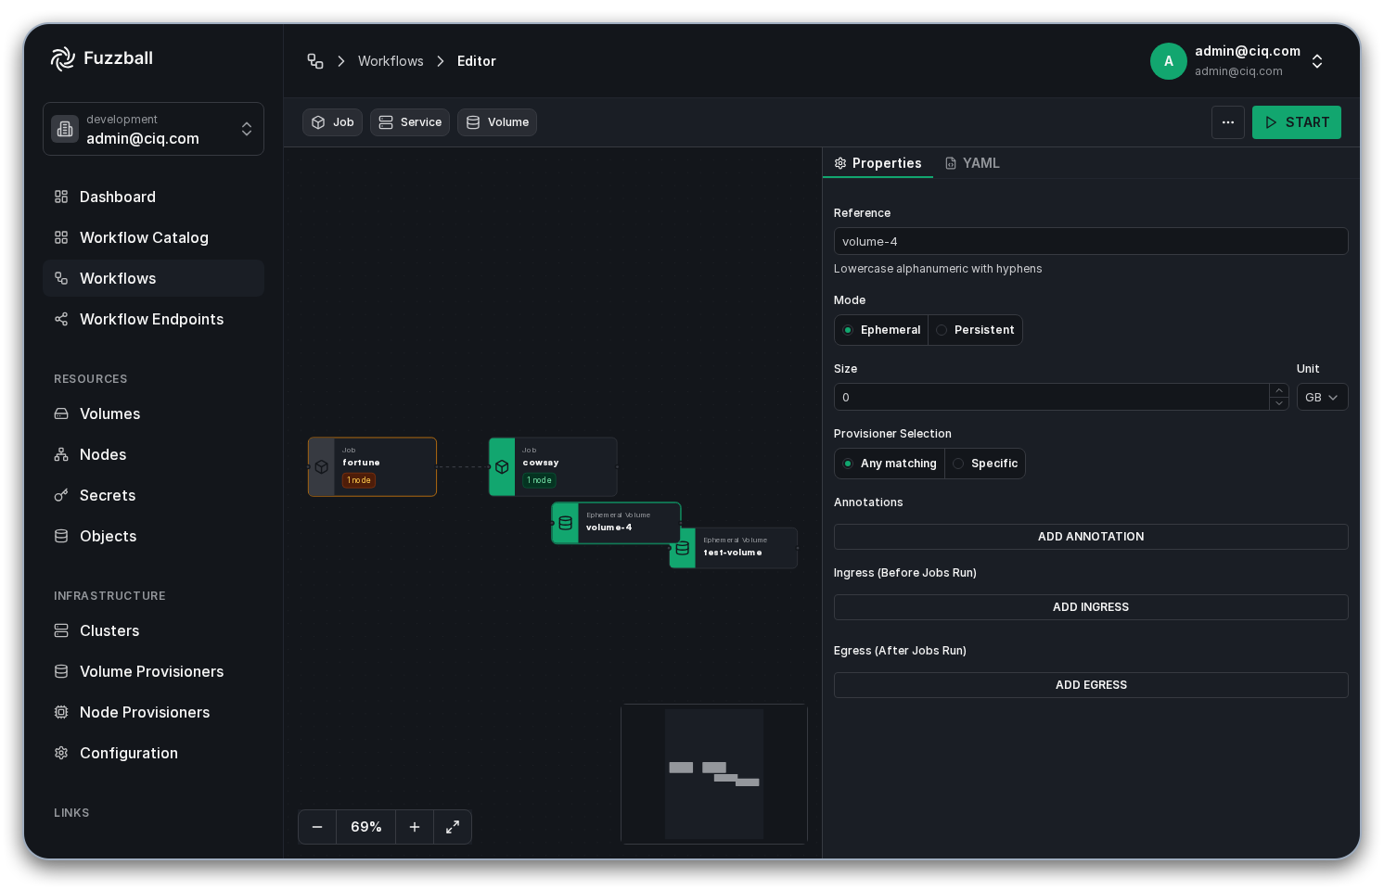Open the GB unit dropdown
The image size is (1384, 890).
click(1322, 397)
